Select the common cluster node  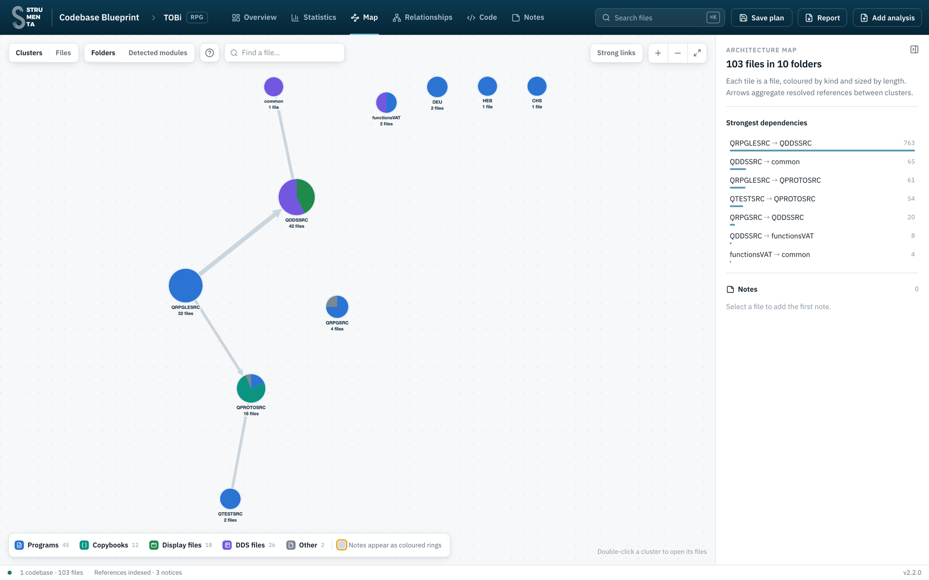274,87
